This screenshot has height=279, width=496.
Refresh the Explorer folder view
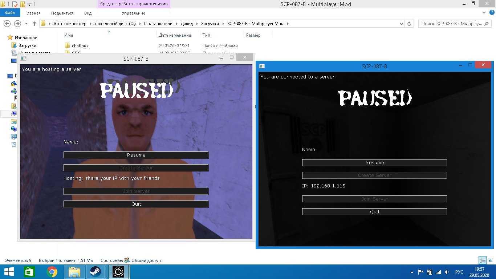(x=410, y=24)
